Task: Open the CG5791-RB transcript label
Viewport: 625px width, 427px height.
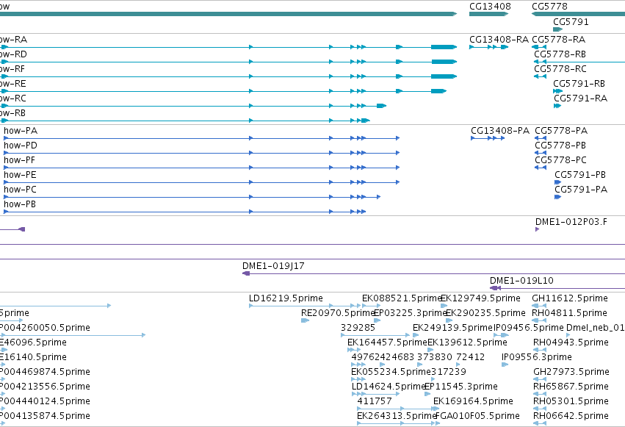Action: pyautogui.click(x=579, y=84)
